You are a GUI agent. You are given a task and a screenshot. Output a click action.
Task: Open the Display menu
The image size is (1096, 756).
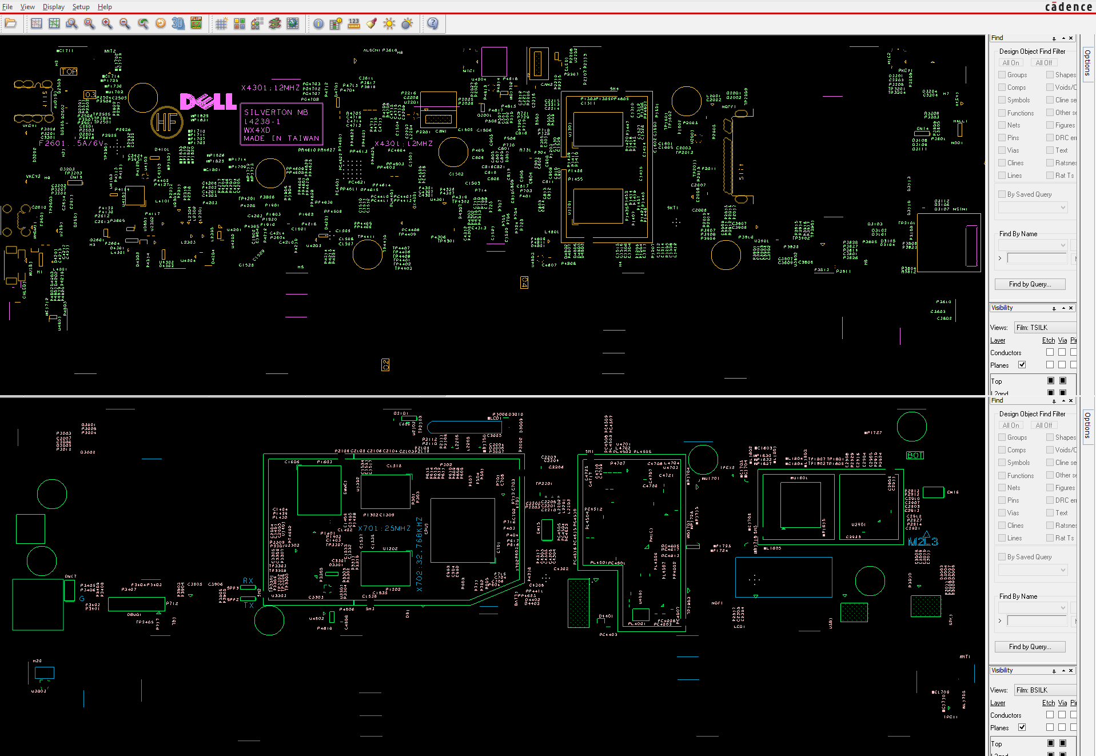tap(53, 7)
